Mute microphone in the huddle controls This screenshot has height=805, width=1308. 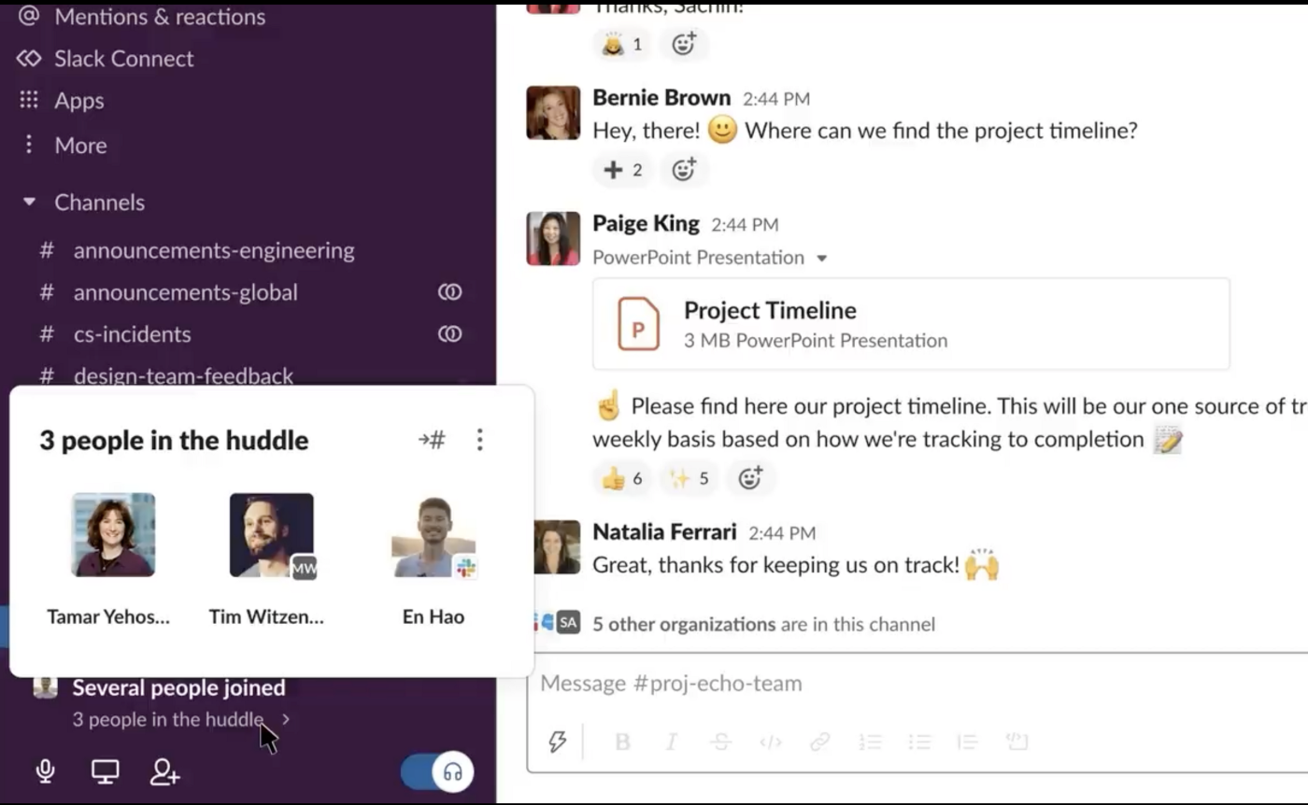tap(44, 771)
